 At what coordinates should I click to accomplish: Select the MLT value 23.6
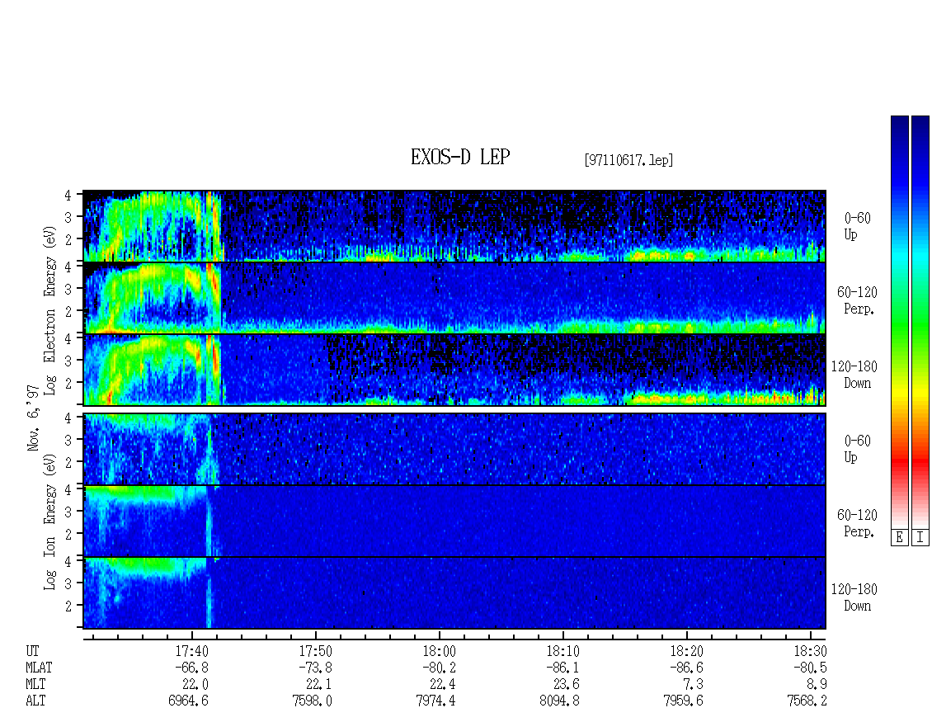coord(567,685)
